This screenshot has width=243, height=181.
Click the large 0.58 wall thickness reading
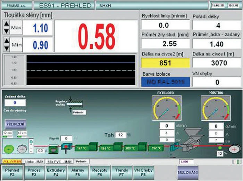point(96,36)
